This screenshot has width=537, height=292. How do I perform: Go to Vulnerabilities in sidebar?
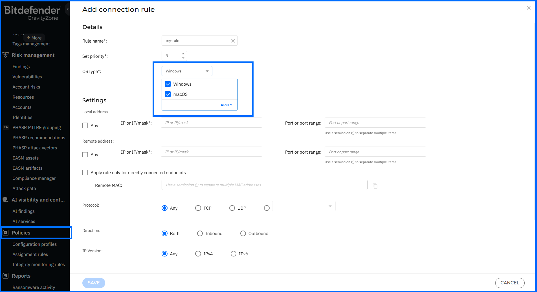(x=27, y=77)
